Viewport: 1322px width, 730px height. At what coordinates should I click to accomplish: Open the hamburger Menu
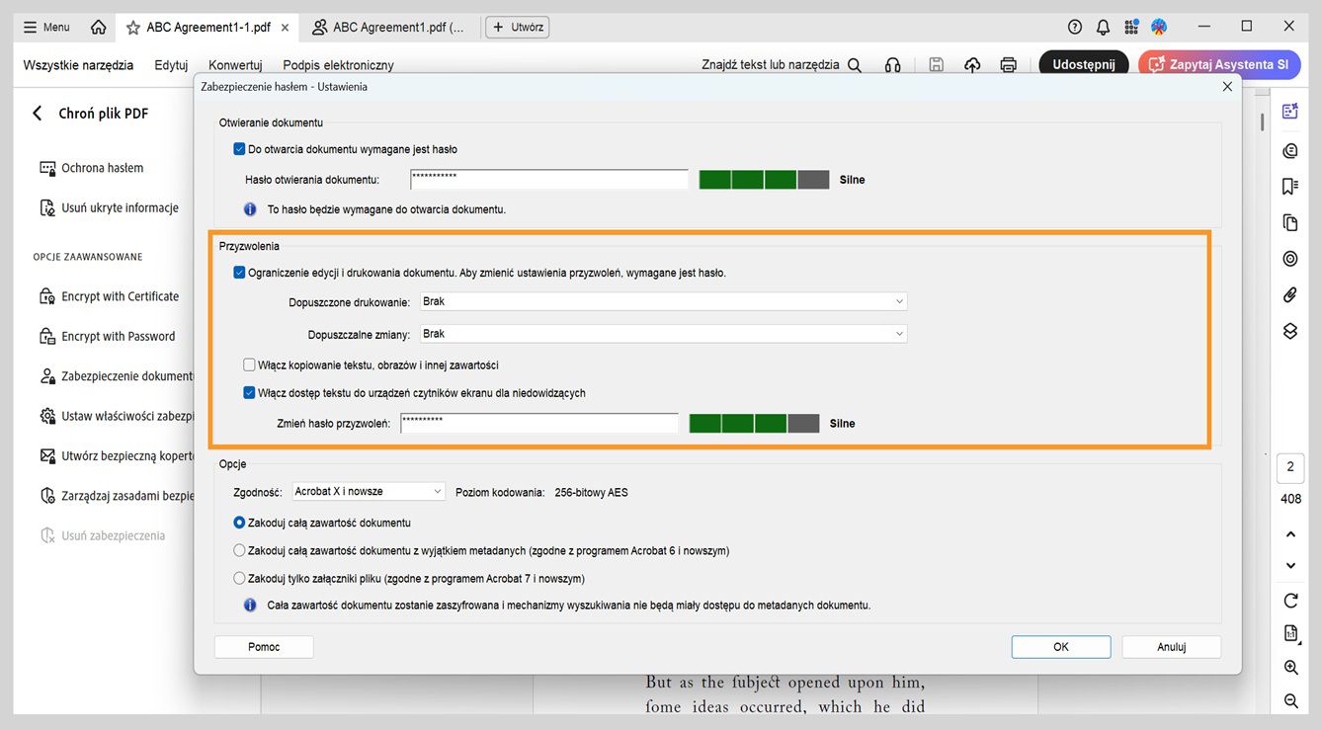coord(46,27)
